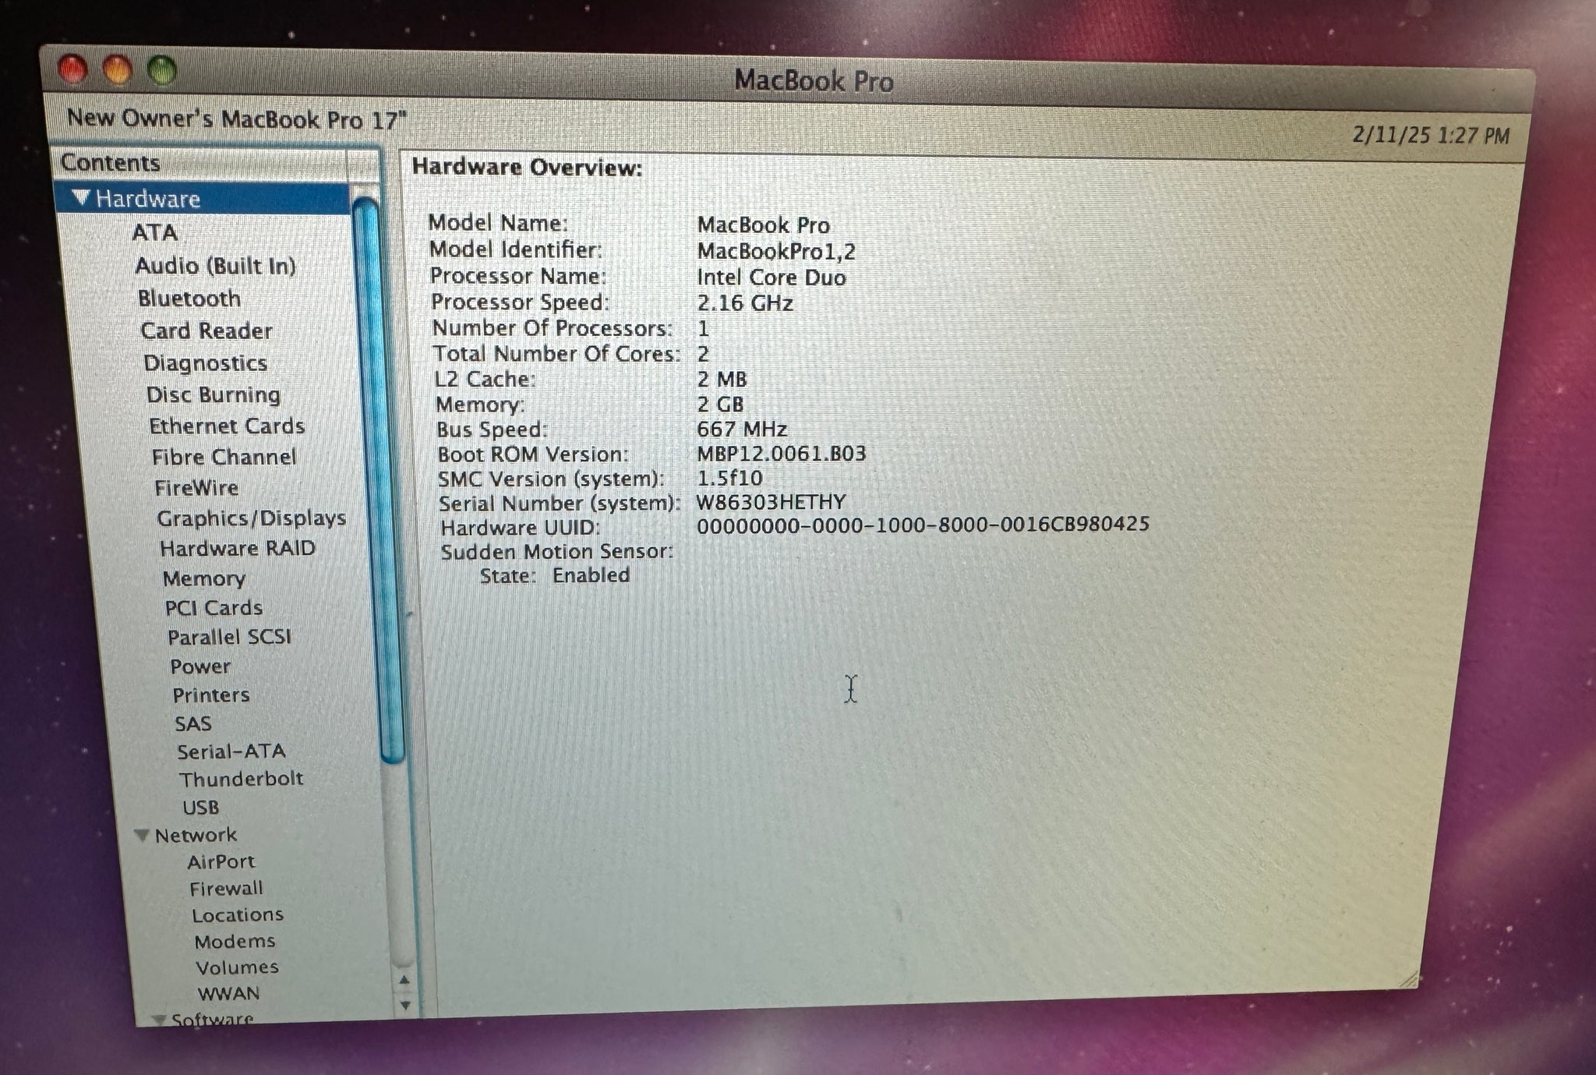Open the Memory section

pos(204,578)
